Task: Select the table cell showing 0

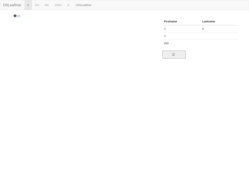Action: coord(219,29)
